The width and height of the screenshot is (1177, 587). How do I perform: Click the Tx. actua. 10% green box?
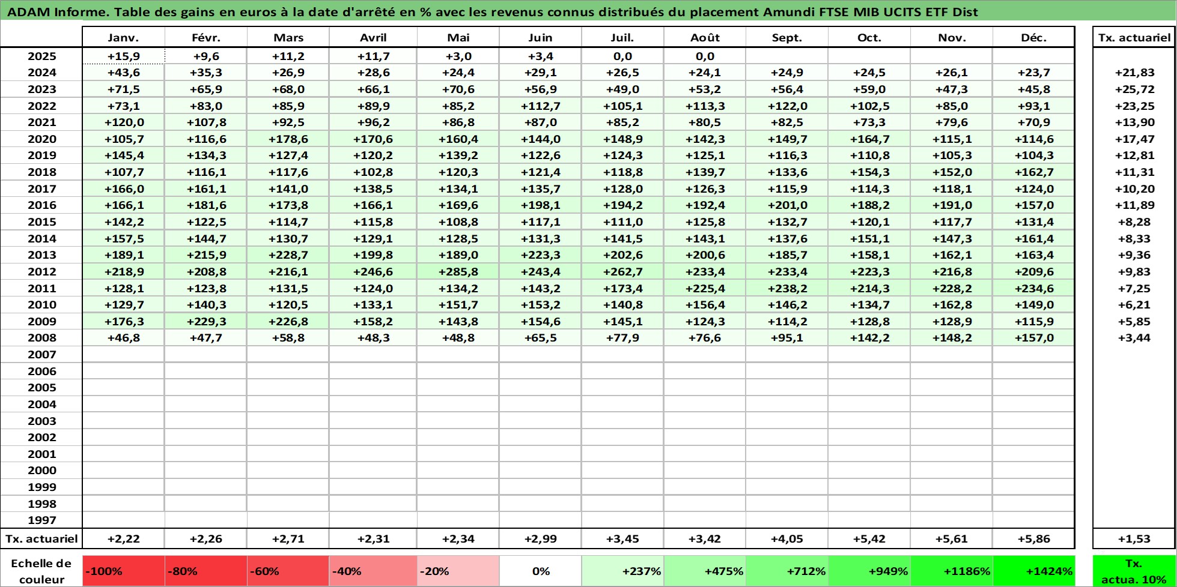tap(1134, 571)
